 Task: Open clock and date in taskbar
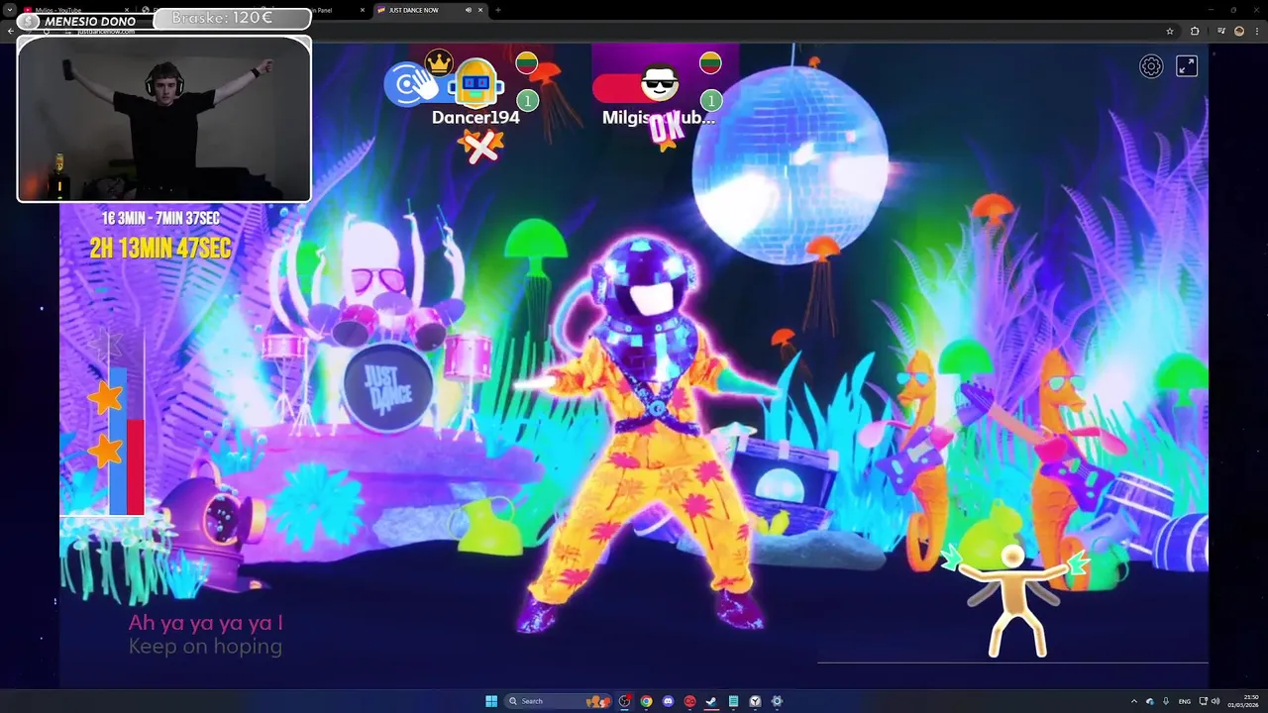1243,701
